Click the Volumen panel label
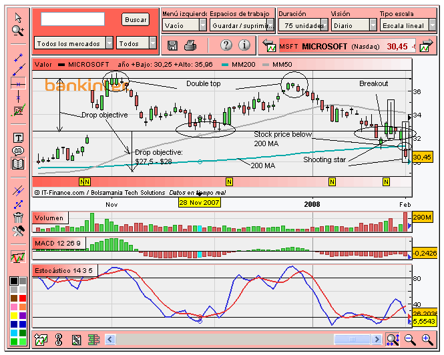 (x=49, y=218)
